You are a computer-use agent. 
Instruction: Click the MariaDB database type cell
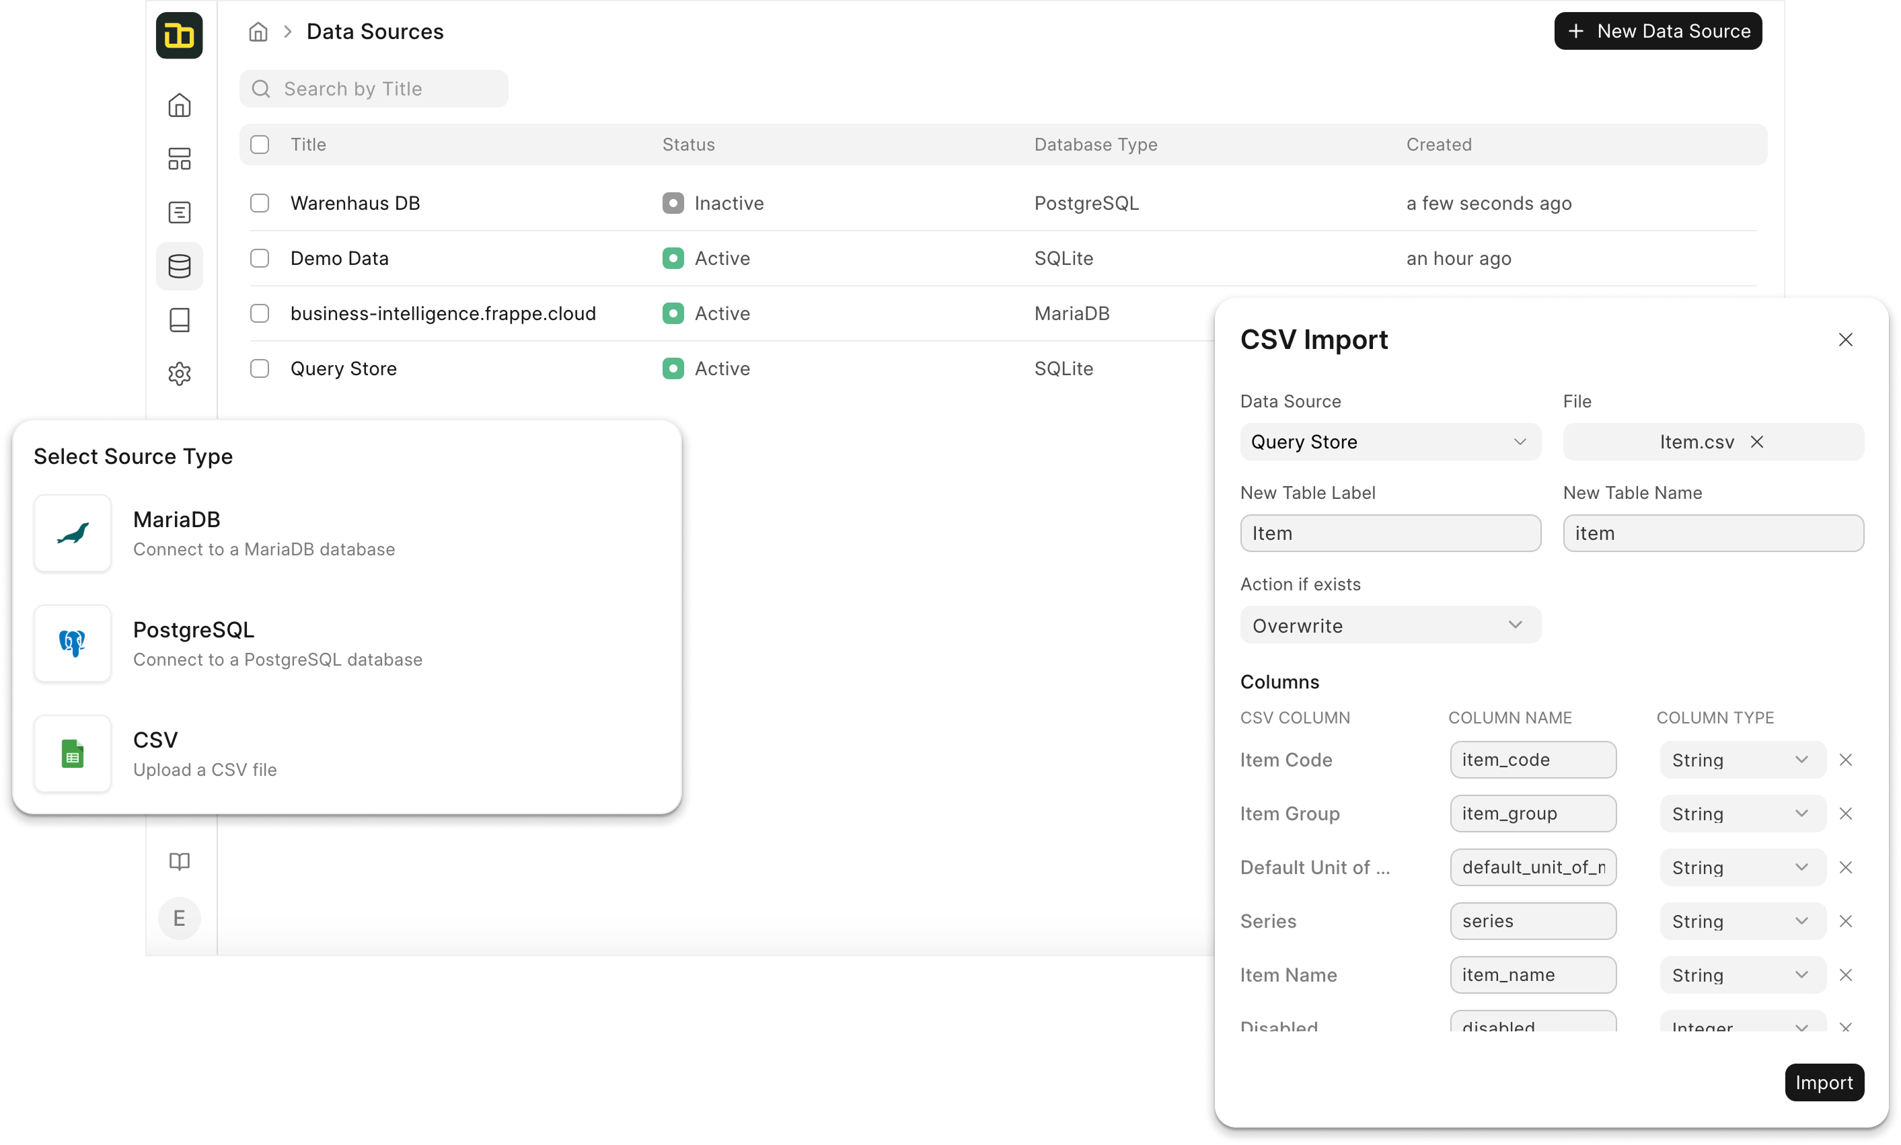click(x=1072, y=314)
